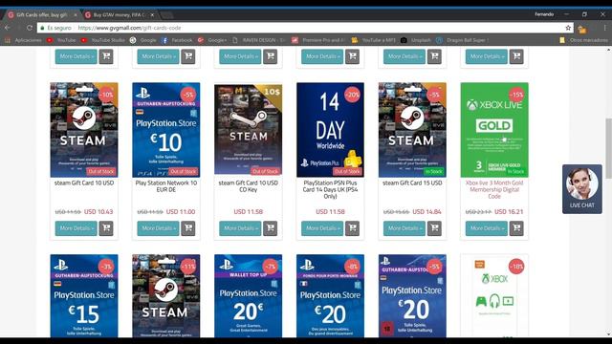
Task: Click the USD 14.84 price text
Action: click(426, 212)
